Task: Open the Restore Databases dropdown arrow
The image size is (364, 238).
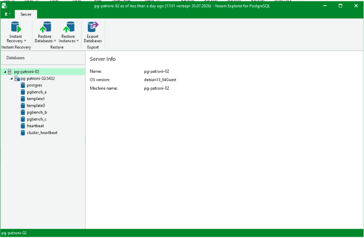Action: pyautogui.click(x=55, y=41)
